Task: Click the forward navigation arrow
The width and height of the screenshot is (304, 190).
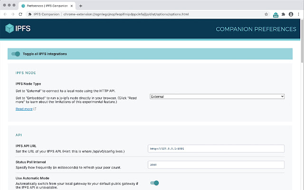Action: pos(13,14)
